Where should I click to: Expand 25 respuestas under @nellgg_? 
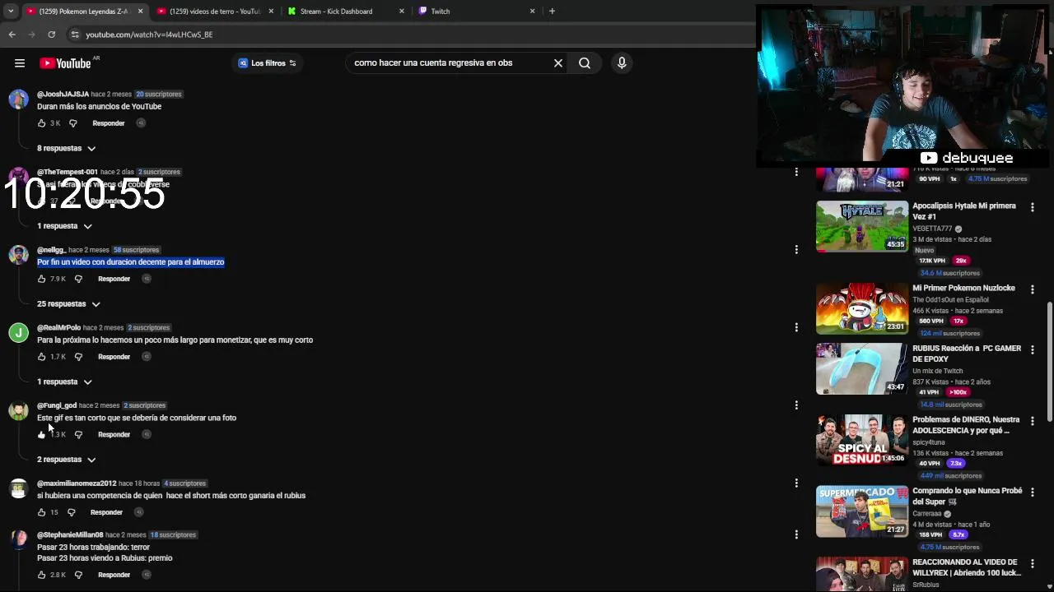(68, 304)
